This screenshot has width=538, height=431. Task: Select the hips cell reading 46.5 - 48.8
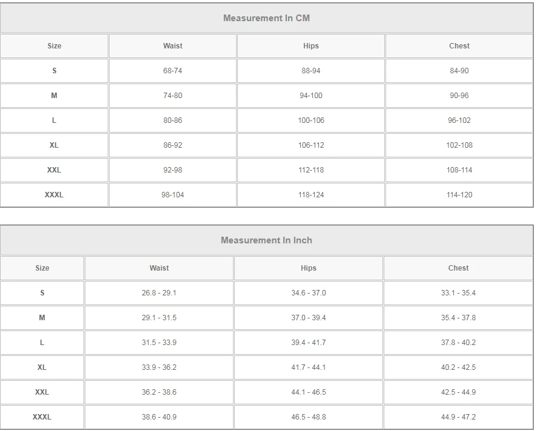(x=309, y=417)
